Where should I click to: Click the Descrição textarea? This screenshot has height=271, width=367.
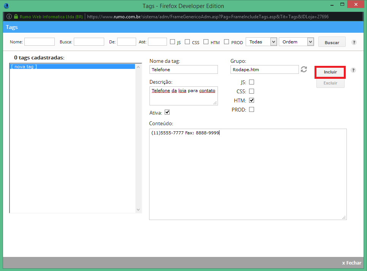coord(183,96)
